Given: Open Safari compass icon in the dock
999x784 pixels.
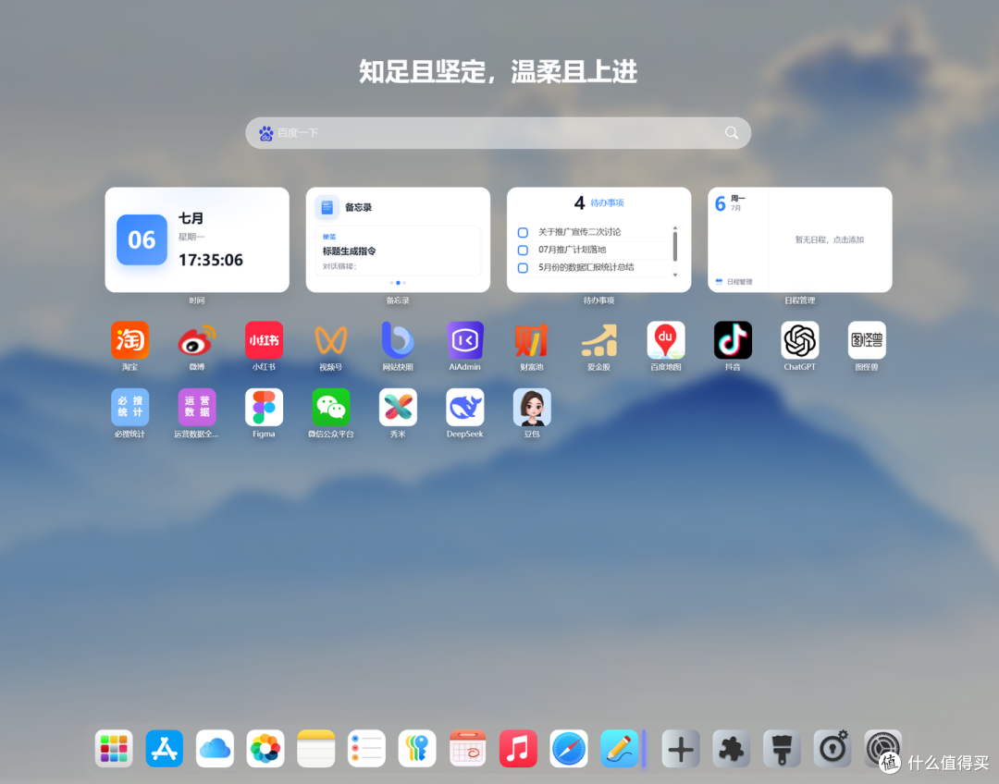Looking at the screenshot, I should point(568,748).
